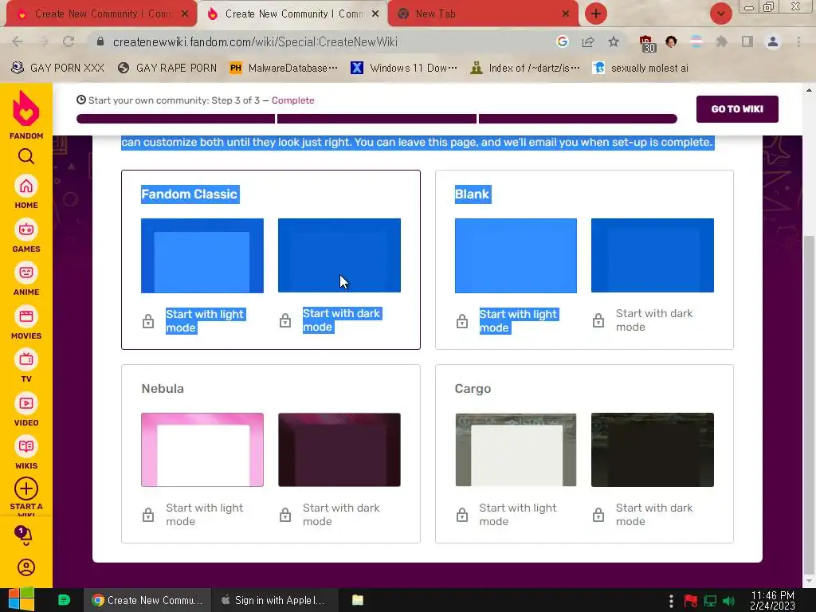
Task: Click the Fandom flame logo
Action: pyautogui.click(x=26, y=108)
